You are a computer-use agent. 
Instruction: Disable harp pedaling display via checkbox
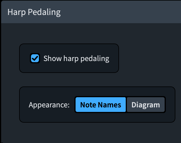[35, 58]
